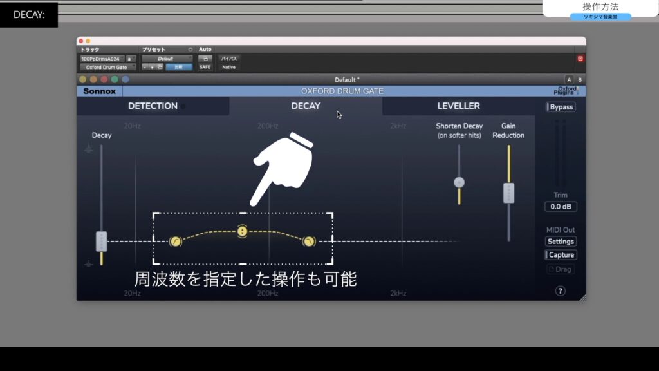The image size is (659, 371).
Task: Click the bottom '2kHz' frequency label
Action: coord(398,293)
